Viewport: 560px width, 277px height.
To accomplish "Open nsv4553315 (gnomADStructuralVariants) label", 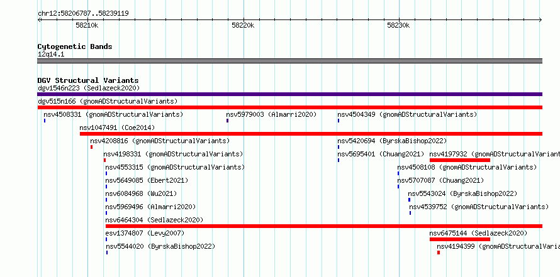I will [x=175, y=167].
